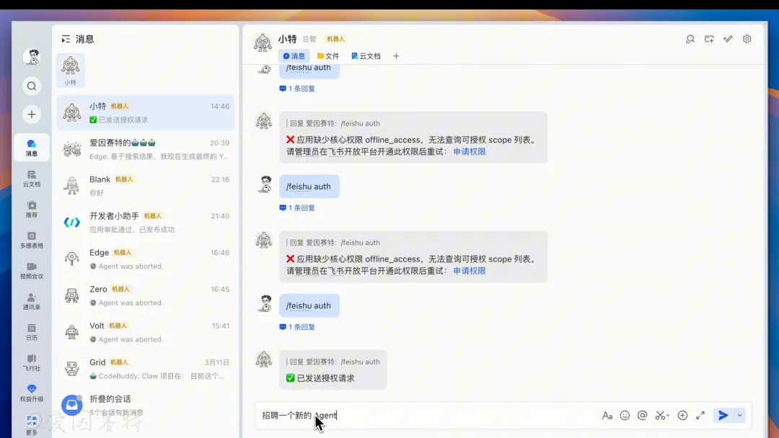The height and width of the screenshot is (438, 779).
Task: Click the send message arrow button
Action: tap(723, 416)
